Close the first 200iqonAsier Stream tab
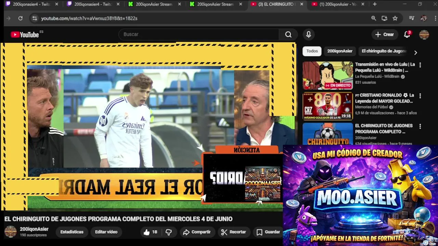438x246 pixels. [179, 4]
